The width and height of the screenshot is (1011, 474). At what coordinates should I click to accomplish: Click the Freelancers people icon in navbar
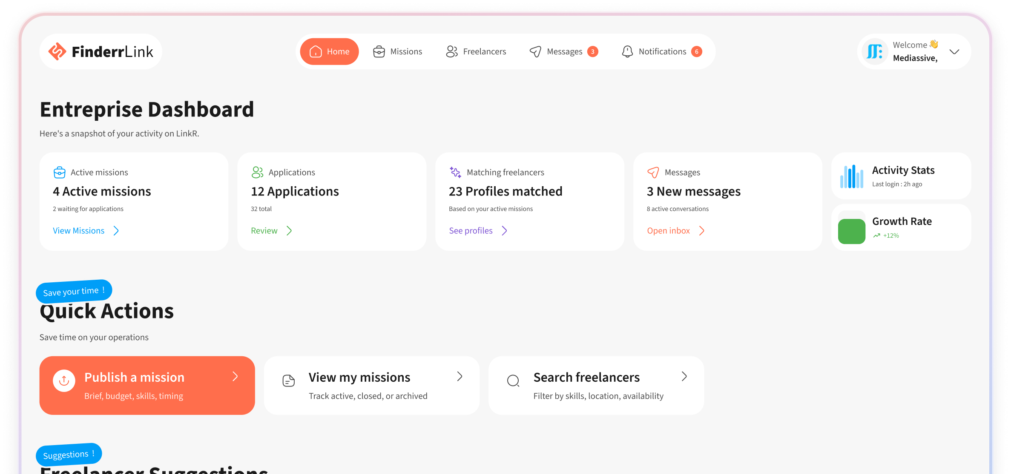[452, 51]
